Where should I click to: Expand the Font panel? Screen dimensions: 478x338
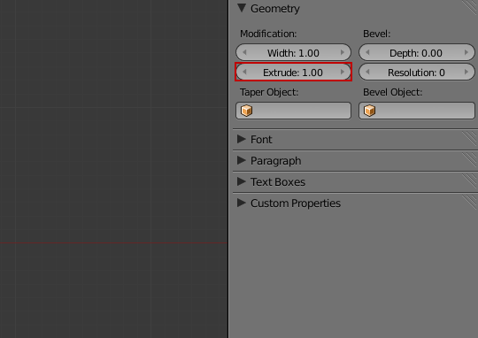pyautogui.click(x=242, y=139)
